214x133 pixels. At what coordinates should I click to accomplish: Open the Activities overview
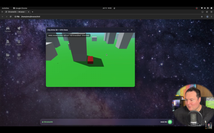pyautogui.click(x=5, y=8)
